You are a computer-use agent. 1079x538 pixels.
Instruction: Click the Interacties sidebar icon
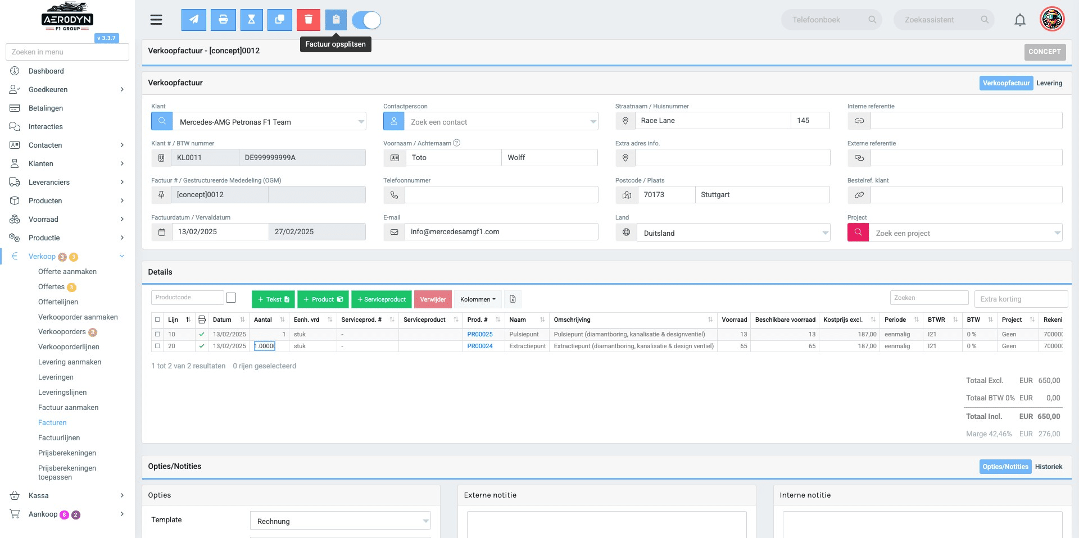15,126
